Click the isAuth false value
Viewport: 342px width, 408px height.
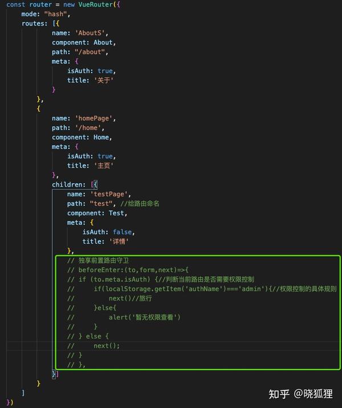pyautogui.click(x=122, y=232)
